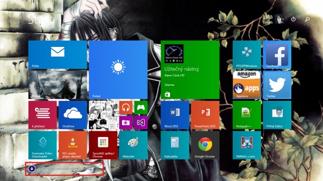Screen dimensions: 323x181
Task: Open VLC media player skinned tile
Action: [73, 145]
